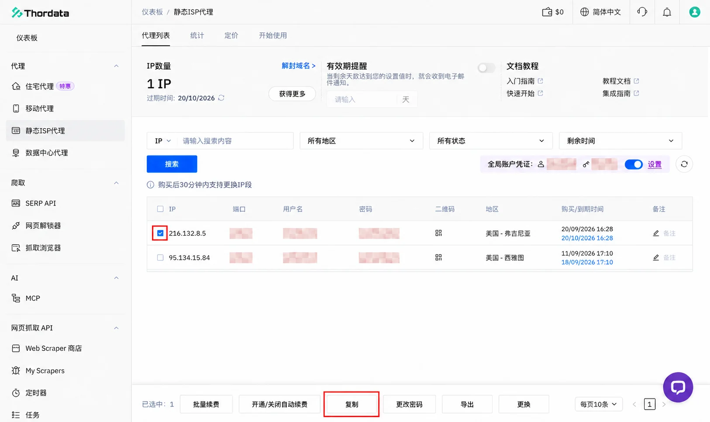Open the notifications bell
Screen dimensions: 710x422
coord(667,12)
